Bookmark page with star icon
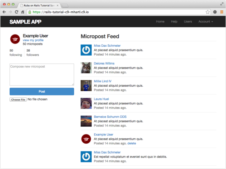 coord(208,12)
